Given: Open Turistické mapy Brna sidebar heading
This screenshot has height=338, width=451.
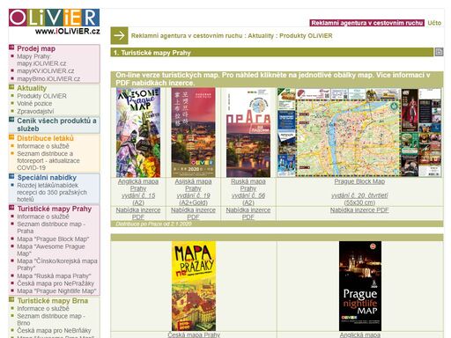Looking at the screenshot, I should pos(53,301).
